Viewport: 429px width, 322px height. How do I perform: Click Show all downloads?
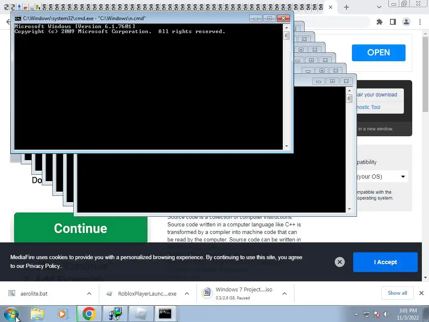pyautogui.click(x=397, y=293)
